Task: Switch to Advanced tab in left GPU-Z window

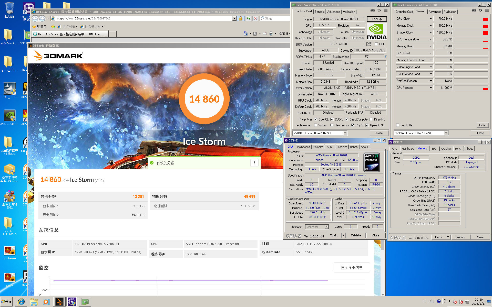Action: (334, 12)
